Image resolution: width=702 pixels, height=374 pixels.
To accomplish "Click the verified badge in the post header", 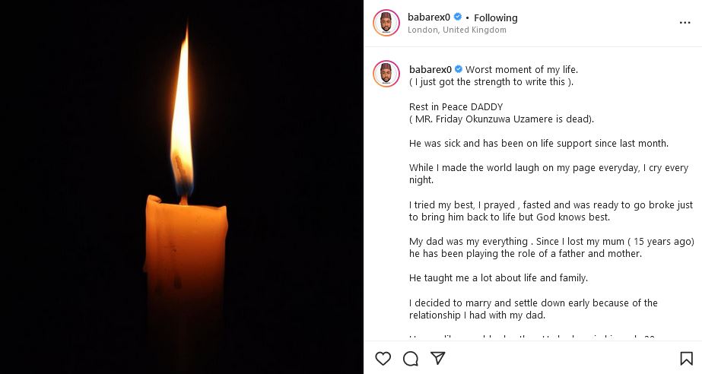I will (459, 17).
